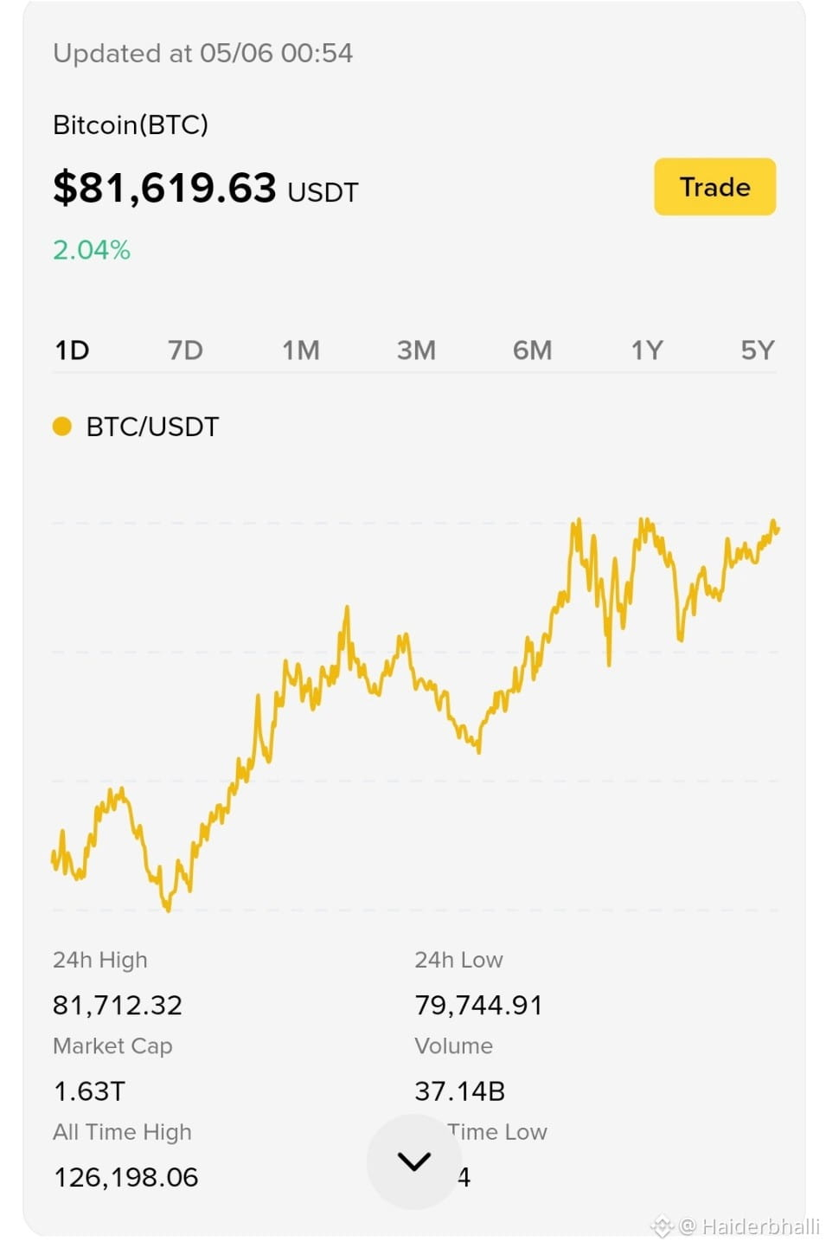Screen dimensions: 826x1248
Task: Click the yellow BTC/USDT legend dot
Action: [62, 426]
